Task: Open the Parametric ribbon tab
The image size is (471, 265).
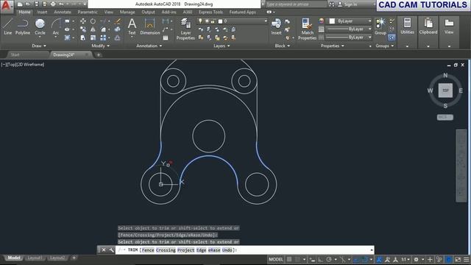Action: [88, 12]
